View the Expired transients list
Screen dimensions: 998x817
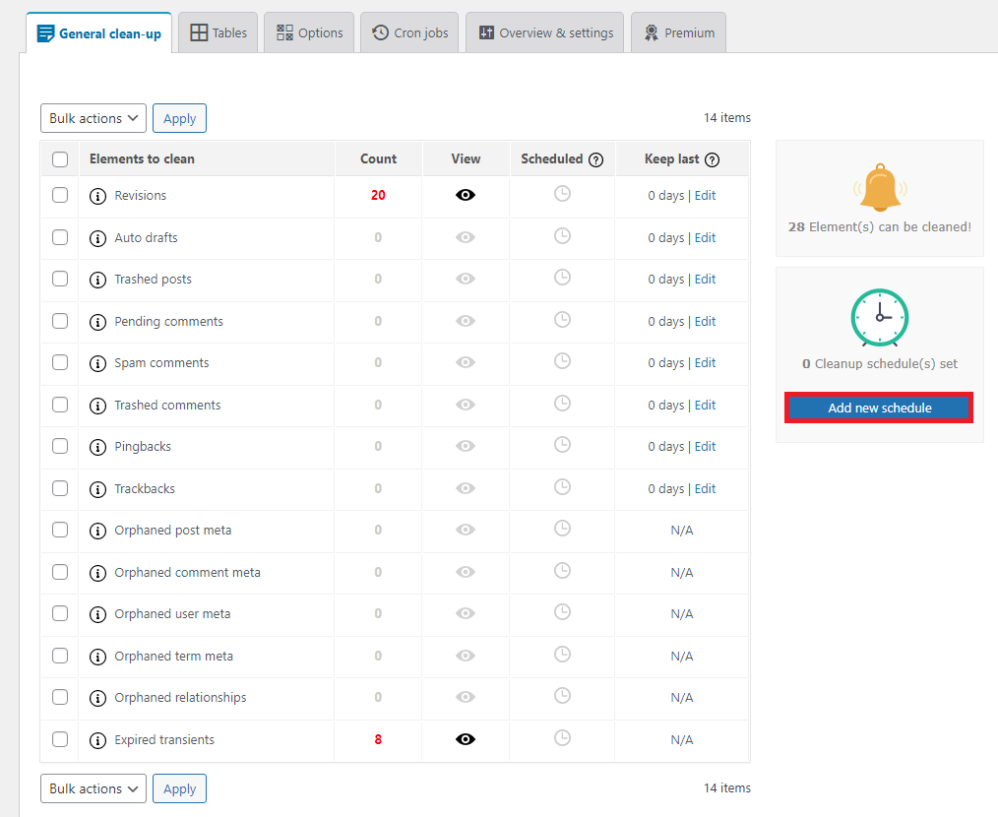coord(465,739)
